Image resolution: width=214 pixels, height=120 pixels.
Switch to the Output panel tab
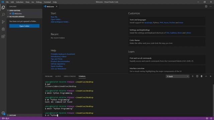tap(58, 76)
